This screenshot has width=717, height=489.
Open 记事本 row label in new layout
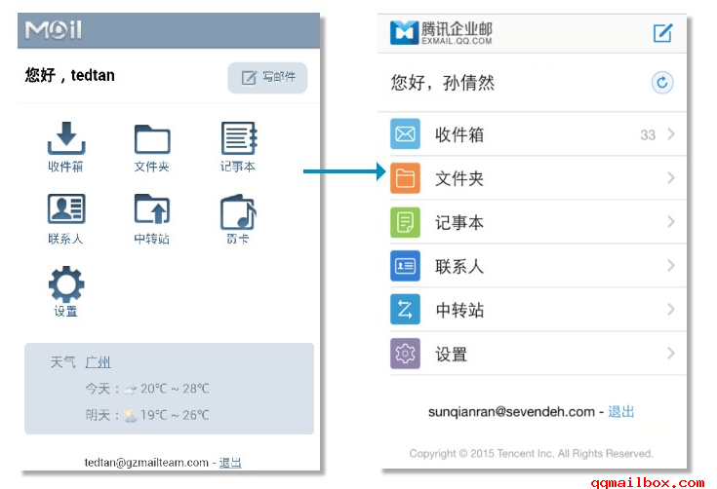coord(459,223)
